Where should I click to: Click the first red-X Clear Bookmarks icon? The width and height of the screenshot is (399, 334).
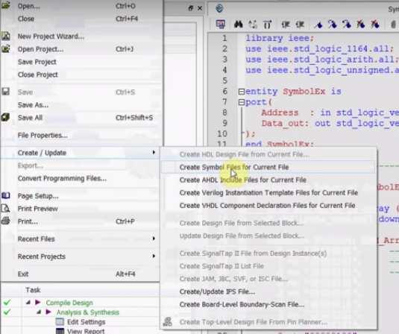360,25
